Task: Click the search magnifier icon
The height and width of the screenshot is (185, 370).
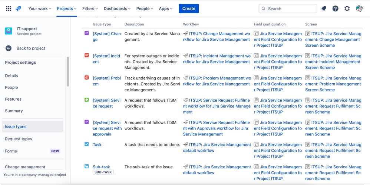Action: [264, 9]
